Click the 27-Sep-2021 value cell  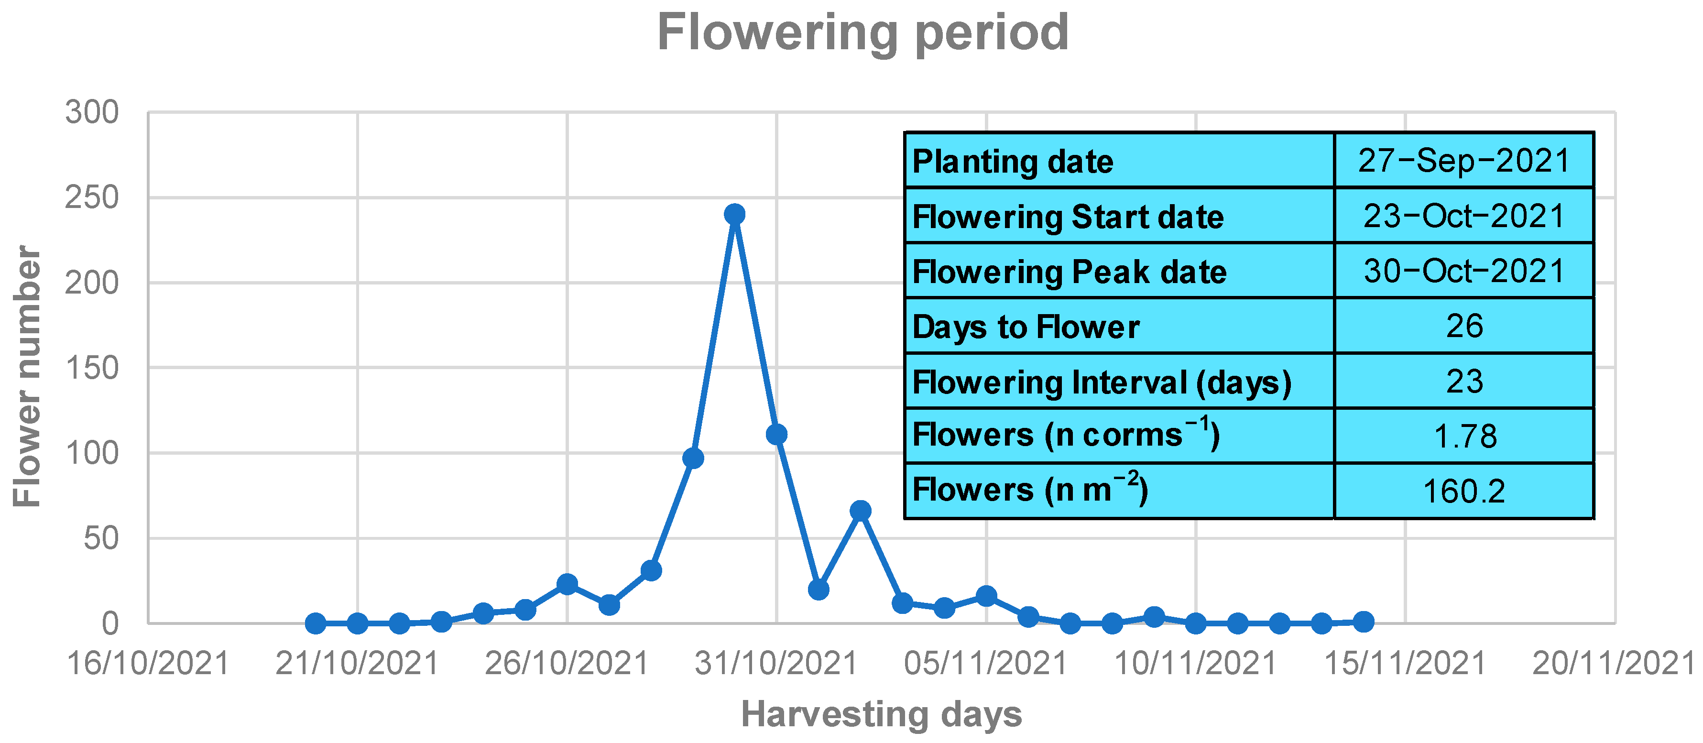point(1463,161)
